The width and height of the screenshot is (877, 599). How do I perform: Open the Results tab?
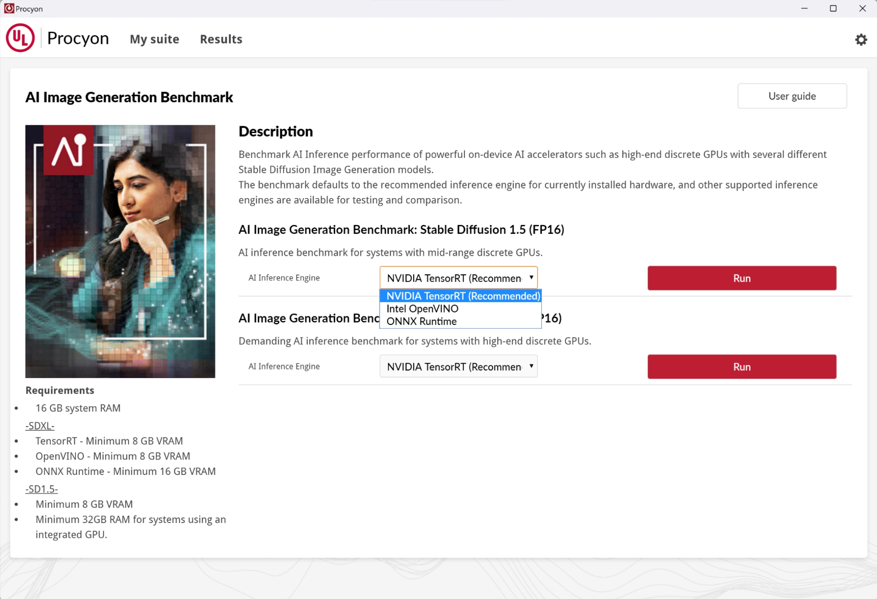pyautogui.click(x=221, y=39)
